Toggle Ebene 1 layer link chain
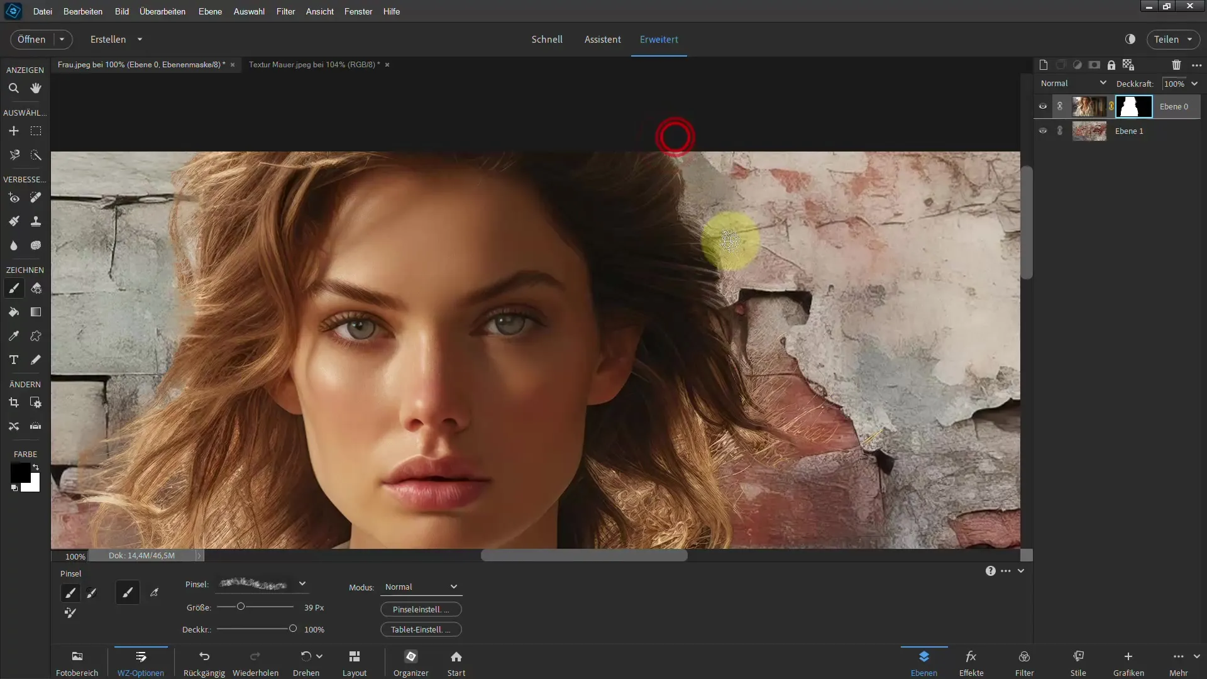This screenshot has width=1207, height=679. 1060,131
